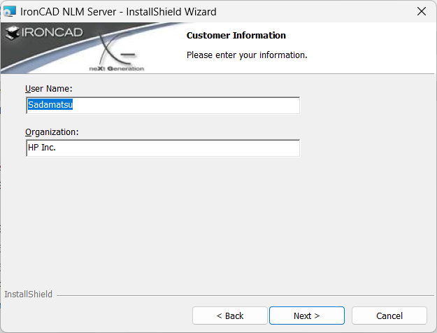Go back with the < Back button
Viewport: 437px width, 333px height.
(x=229, y=316)
